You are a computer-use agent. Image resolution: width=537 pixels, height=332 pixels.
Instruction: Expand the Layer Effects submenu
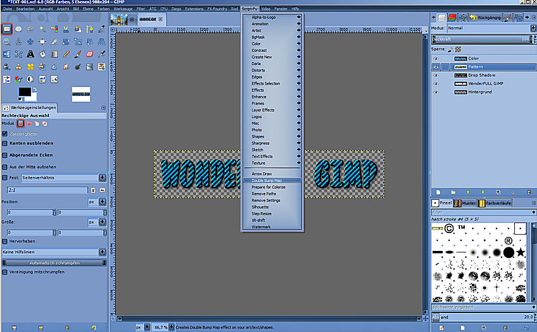click(x=272, y=110)
